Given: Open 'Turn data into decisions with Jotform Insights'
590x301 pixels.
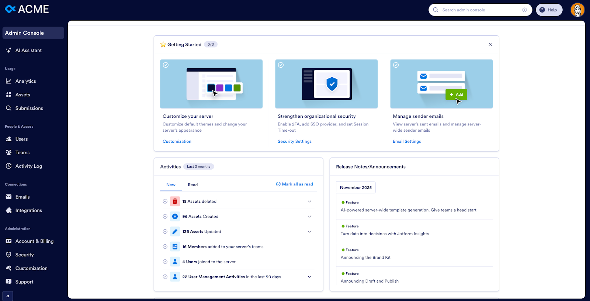Looking at the screenshot, I should tap(385, 234).
